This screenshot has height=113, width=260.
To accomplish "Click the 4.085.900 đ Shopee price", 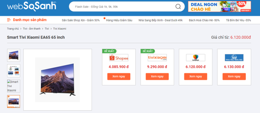I will click(119, 67).
